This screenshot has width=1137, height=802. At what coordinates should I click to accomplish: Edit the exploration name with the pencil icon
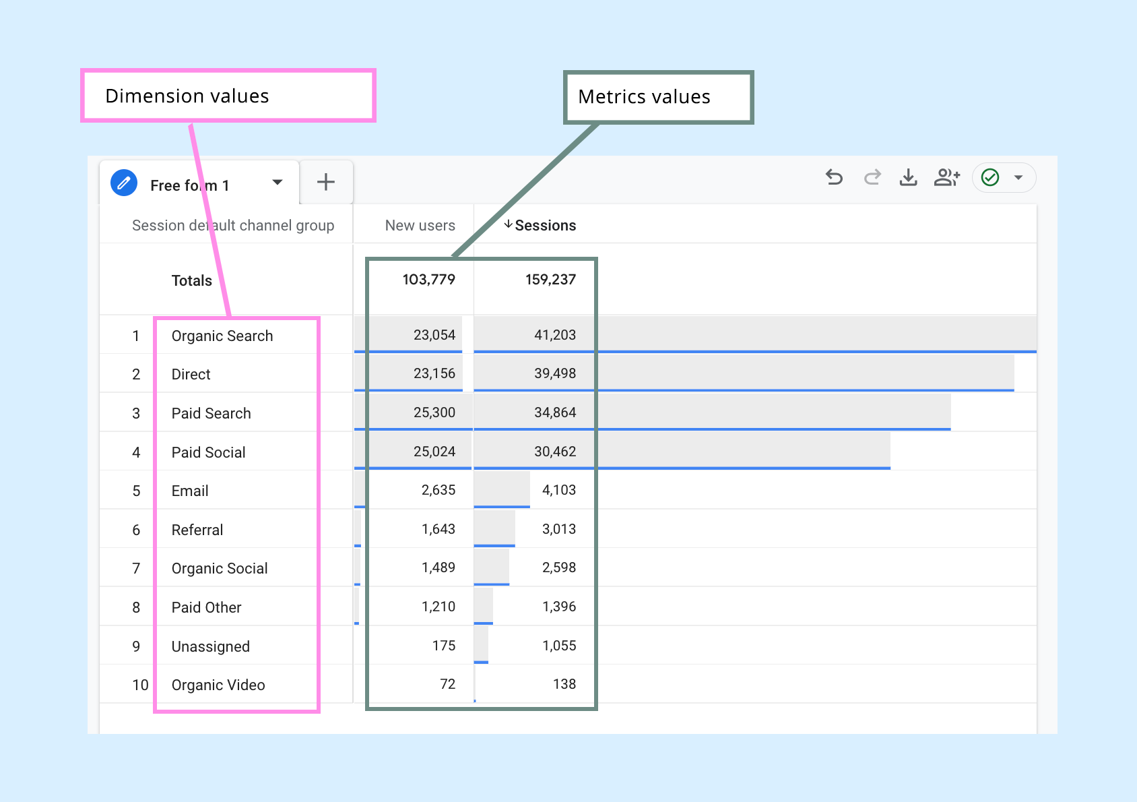123,182
